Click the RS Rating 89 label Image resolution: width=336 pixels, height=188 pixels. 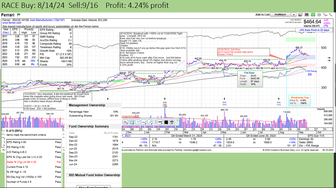[x=311, y=73]
